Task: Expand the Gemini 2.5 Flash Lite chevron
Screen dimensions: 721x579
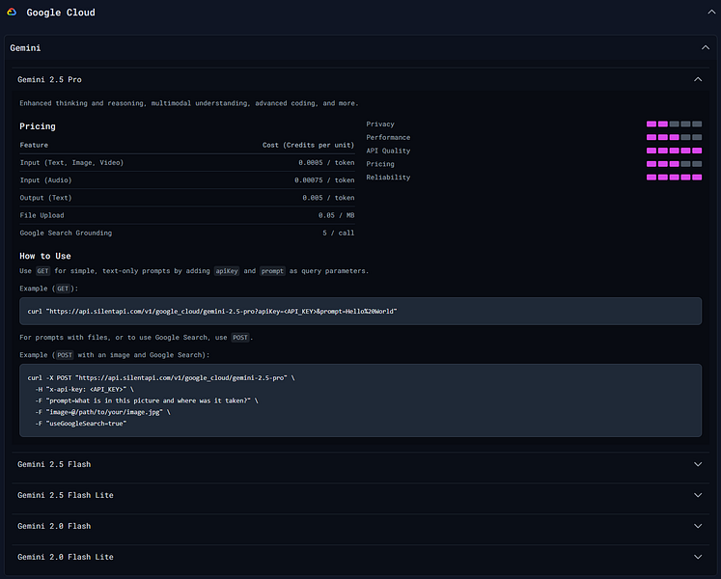Action: coord(698,495)
